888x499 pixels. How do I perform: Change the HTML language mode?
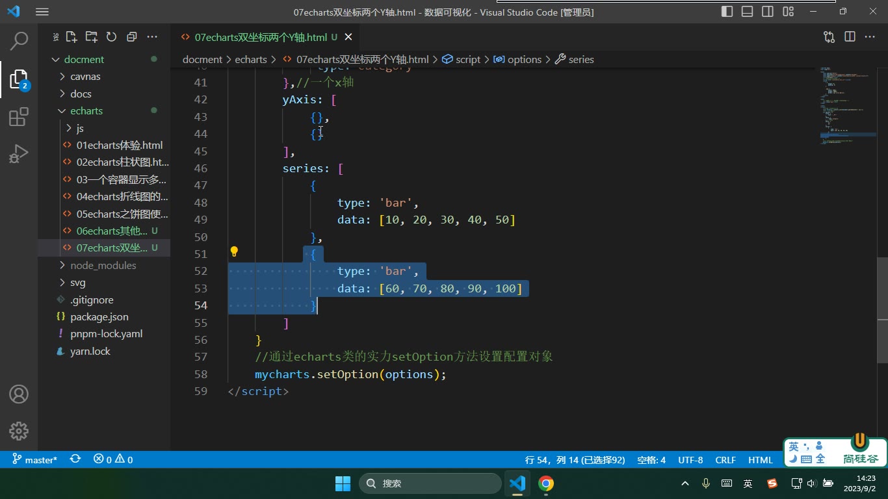point(761,459)
